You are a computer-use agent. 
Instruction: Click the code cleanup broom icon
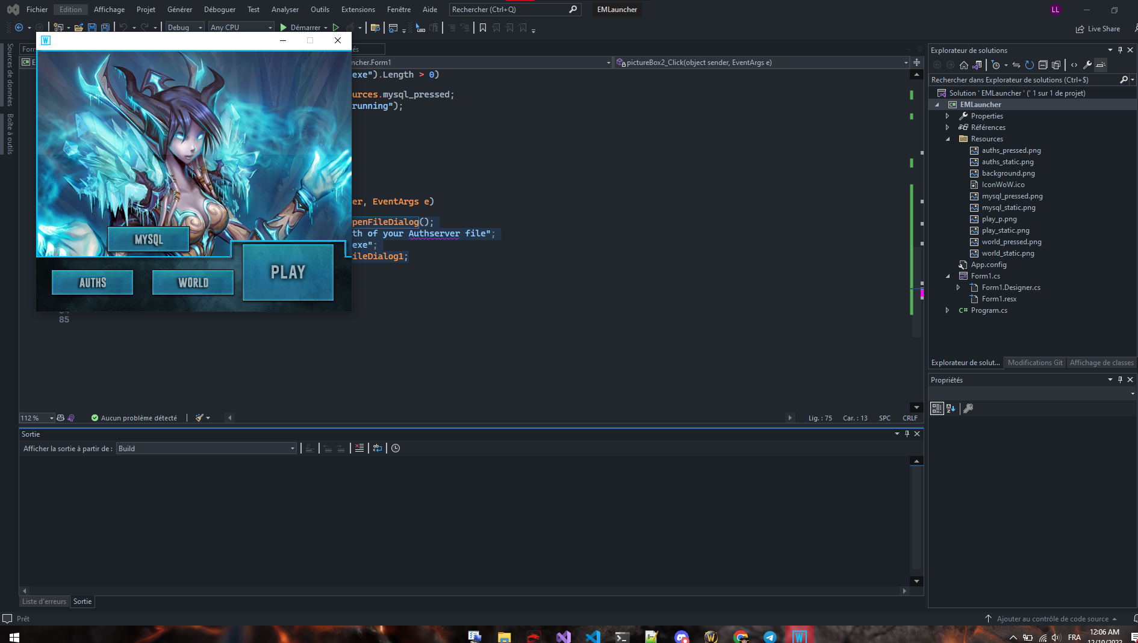[199, 418]
